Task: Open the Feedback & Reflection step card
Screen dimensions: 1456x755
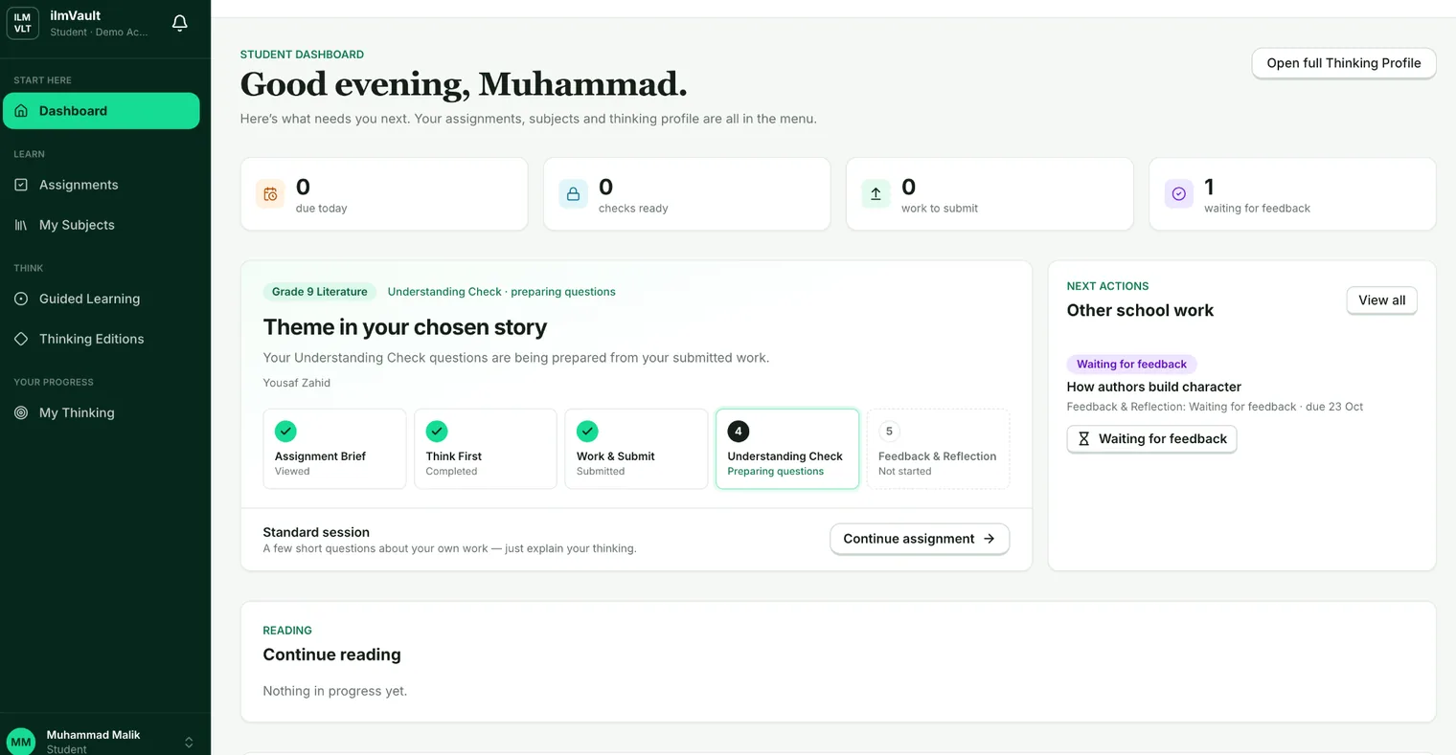Action: pos(938,449)
